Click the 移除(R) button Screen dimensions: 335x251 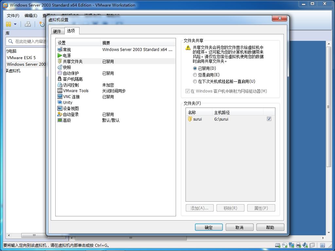coord(230,208)
